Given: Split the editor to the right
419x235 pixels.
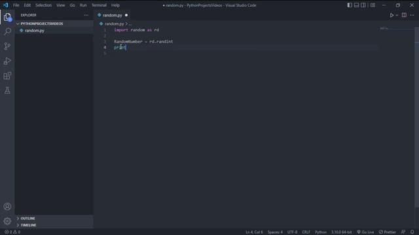Looking at the screenshot, I should point(404,15).
